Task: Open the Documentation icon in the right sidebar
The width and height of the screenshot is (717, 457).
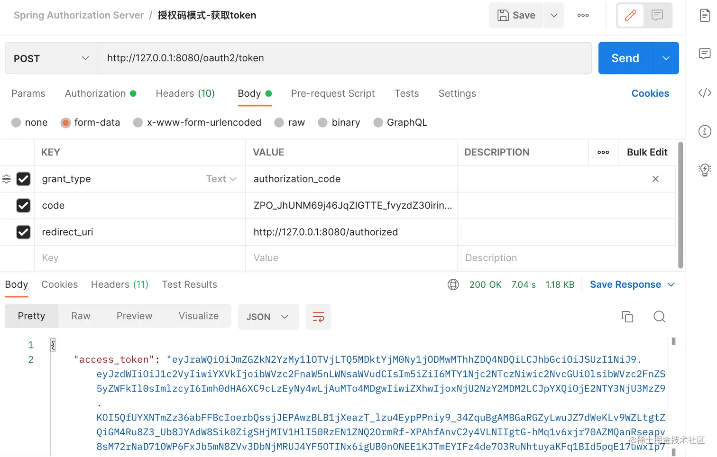Action: pos(705,15)
